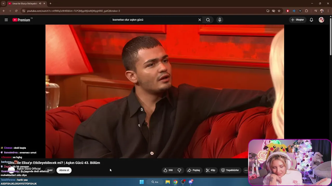Close the YouTube browser tab
Screen dimensions: 332x186
coord(45,4)
